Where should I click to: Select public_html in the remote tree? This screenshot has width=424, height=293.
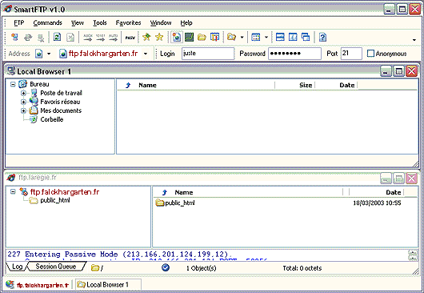pyautogui.click(x=55, y=200)
